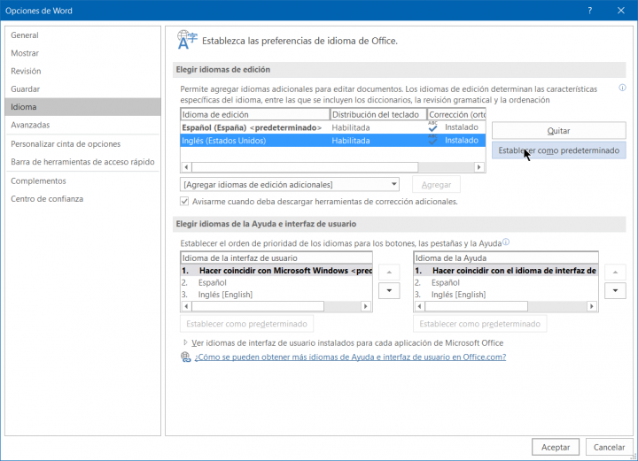Viewport: 638px width, 461px height.
Task: Close the Opciones de Word dialog
Action: point(621,11)
